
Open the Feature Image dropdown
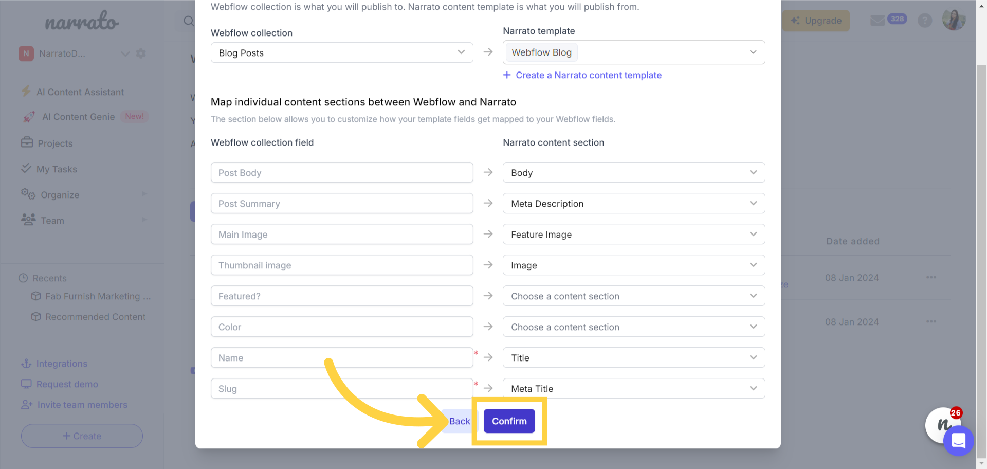coord(634,234)
